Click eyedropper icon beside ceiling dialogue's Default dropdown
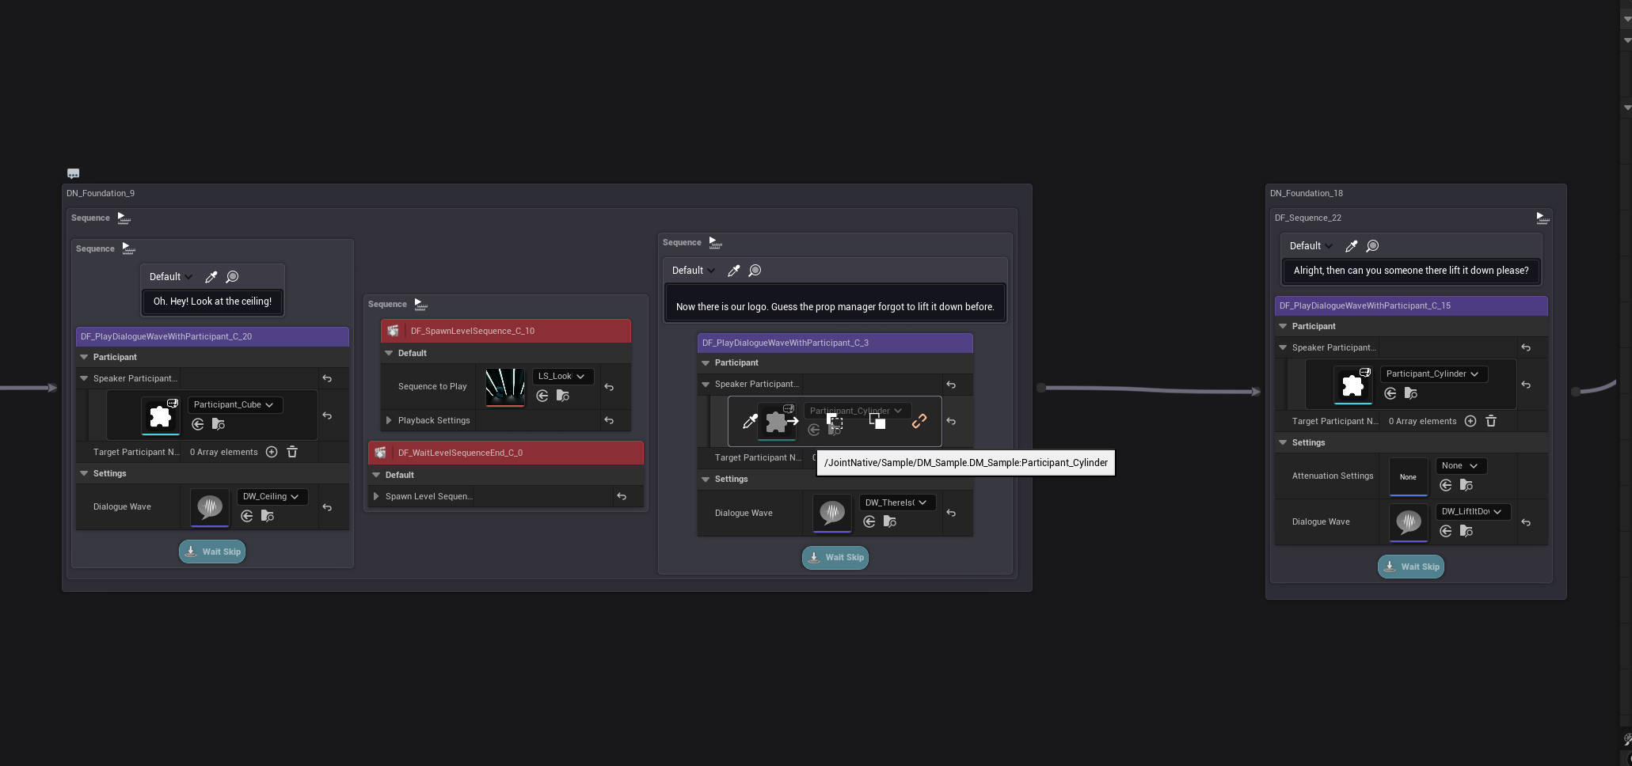Screen dimensions: 1632x766 [211, 277]
